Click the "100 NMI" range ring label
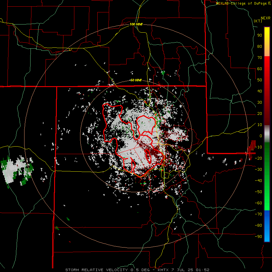The image size is (272, 272). pyautogui.click(x=136, y=24)
